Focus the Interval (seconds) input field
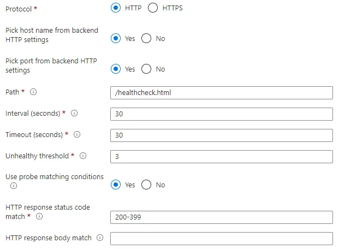Image resolution: width=339 pixels, height=249 pixels. 221,114
